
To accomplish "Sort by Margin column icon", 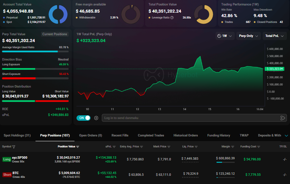I will click(x=233, y=146).
